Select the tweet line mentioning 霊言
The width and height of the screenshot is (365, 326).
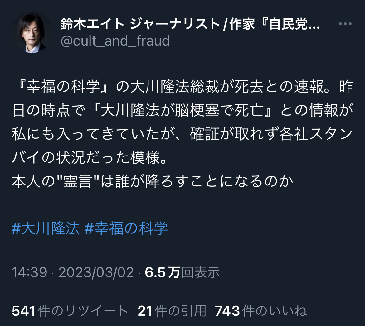click(x=152, y=181)
